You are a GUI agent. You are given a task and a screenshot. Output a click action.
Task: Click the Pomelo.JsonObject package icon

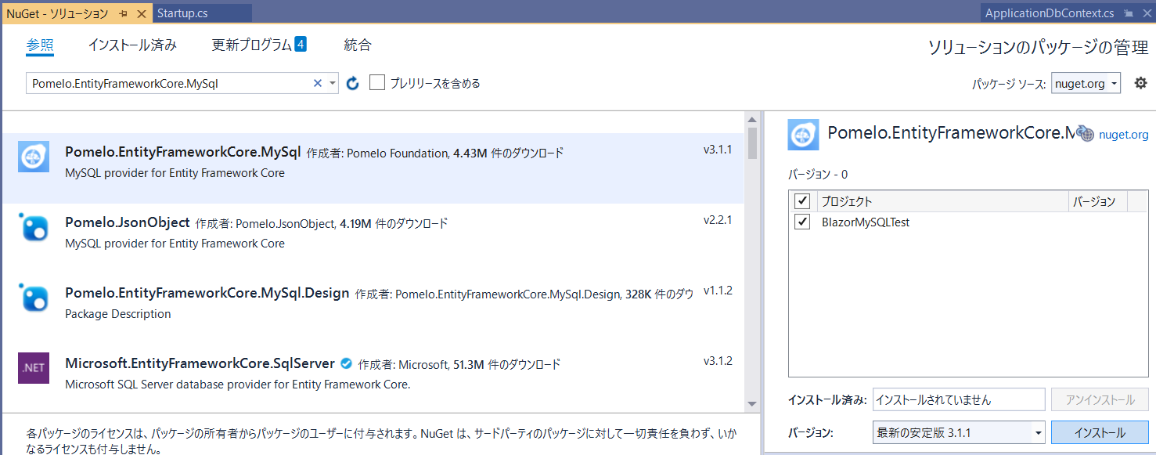[33, 226]
